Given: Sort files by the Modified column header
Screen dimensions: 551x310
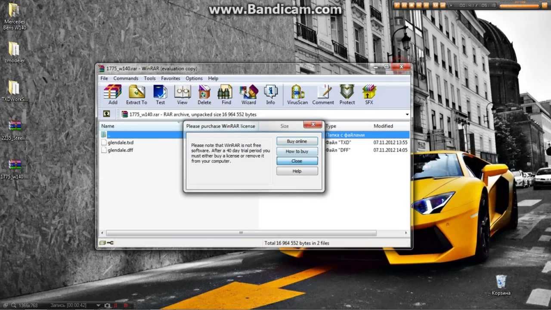Looking at the screenshot, I should pyautogui.click(x=390, y=126).
